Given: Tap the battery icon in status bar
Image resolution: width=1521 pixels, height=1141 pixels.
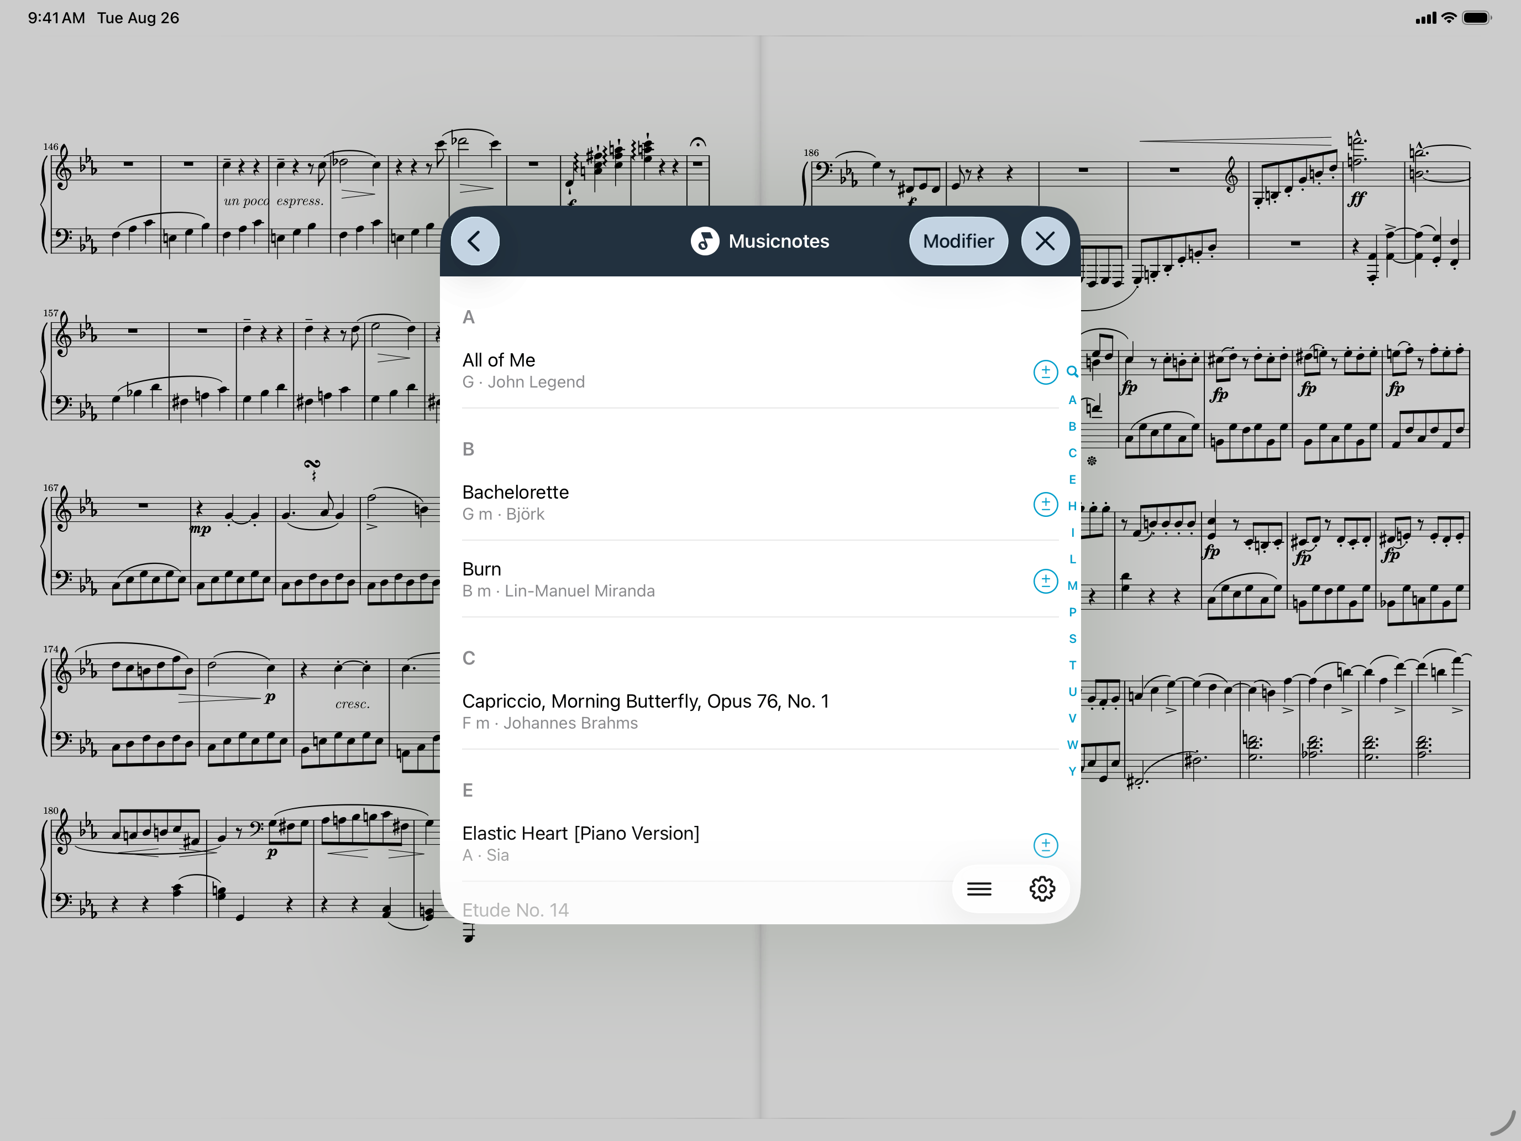Looking at the screenshot, I should point(1476,19).
